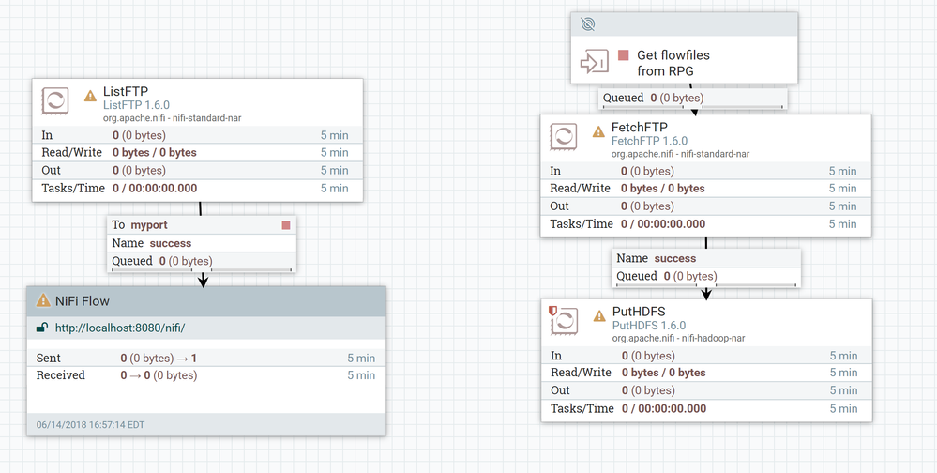Select the 'To myport' connection label

click(x=140, y=225)
